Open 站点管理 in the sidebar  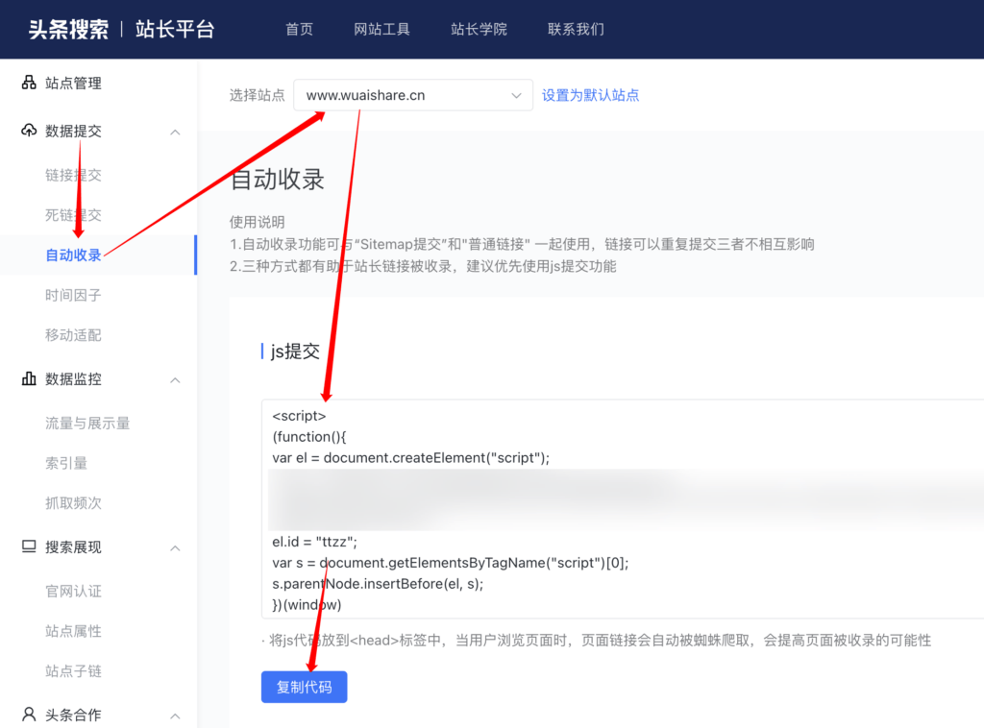click(73, 84)
